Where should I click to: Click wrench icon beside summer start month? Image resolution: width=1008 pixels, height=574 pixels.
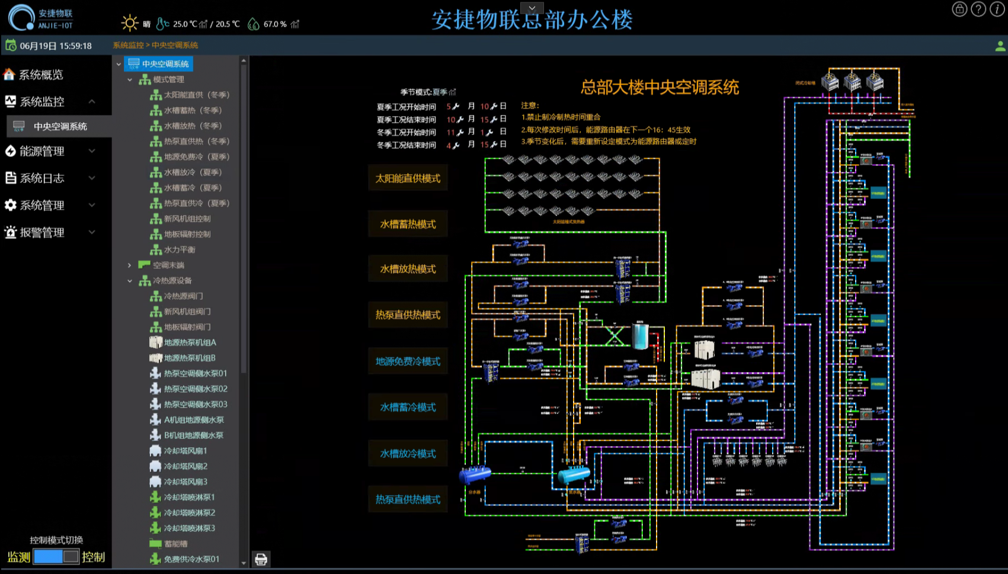point(456,107)
